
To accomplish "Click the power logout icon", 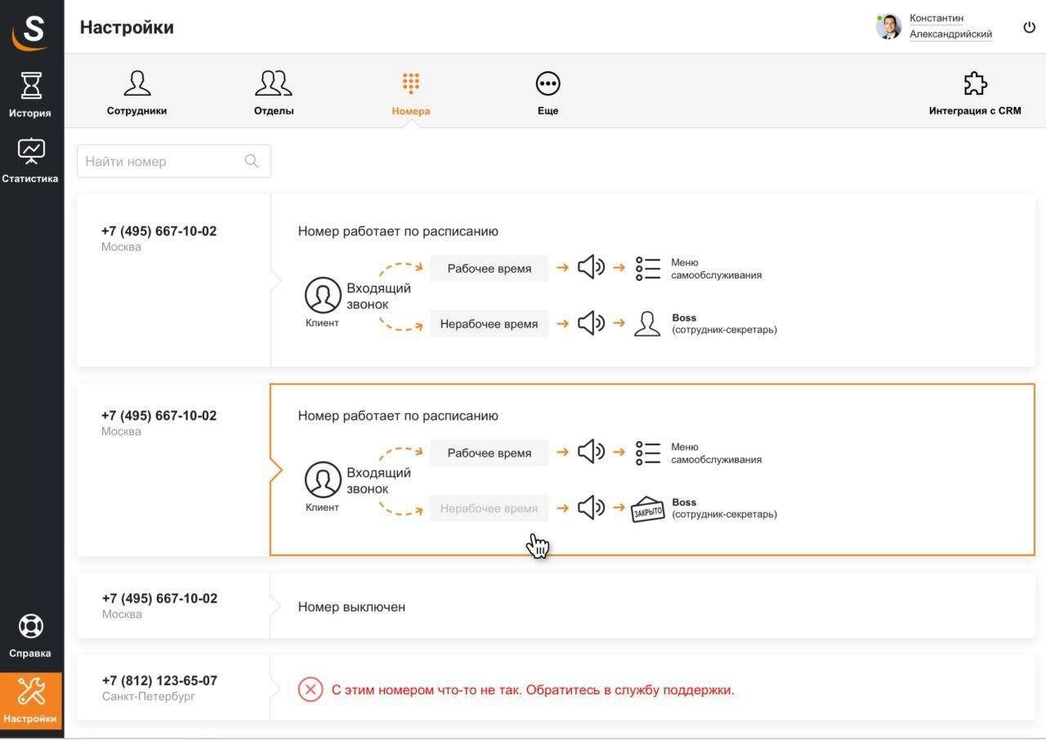I will (1029, 27).
